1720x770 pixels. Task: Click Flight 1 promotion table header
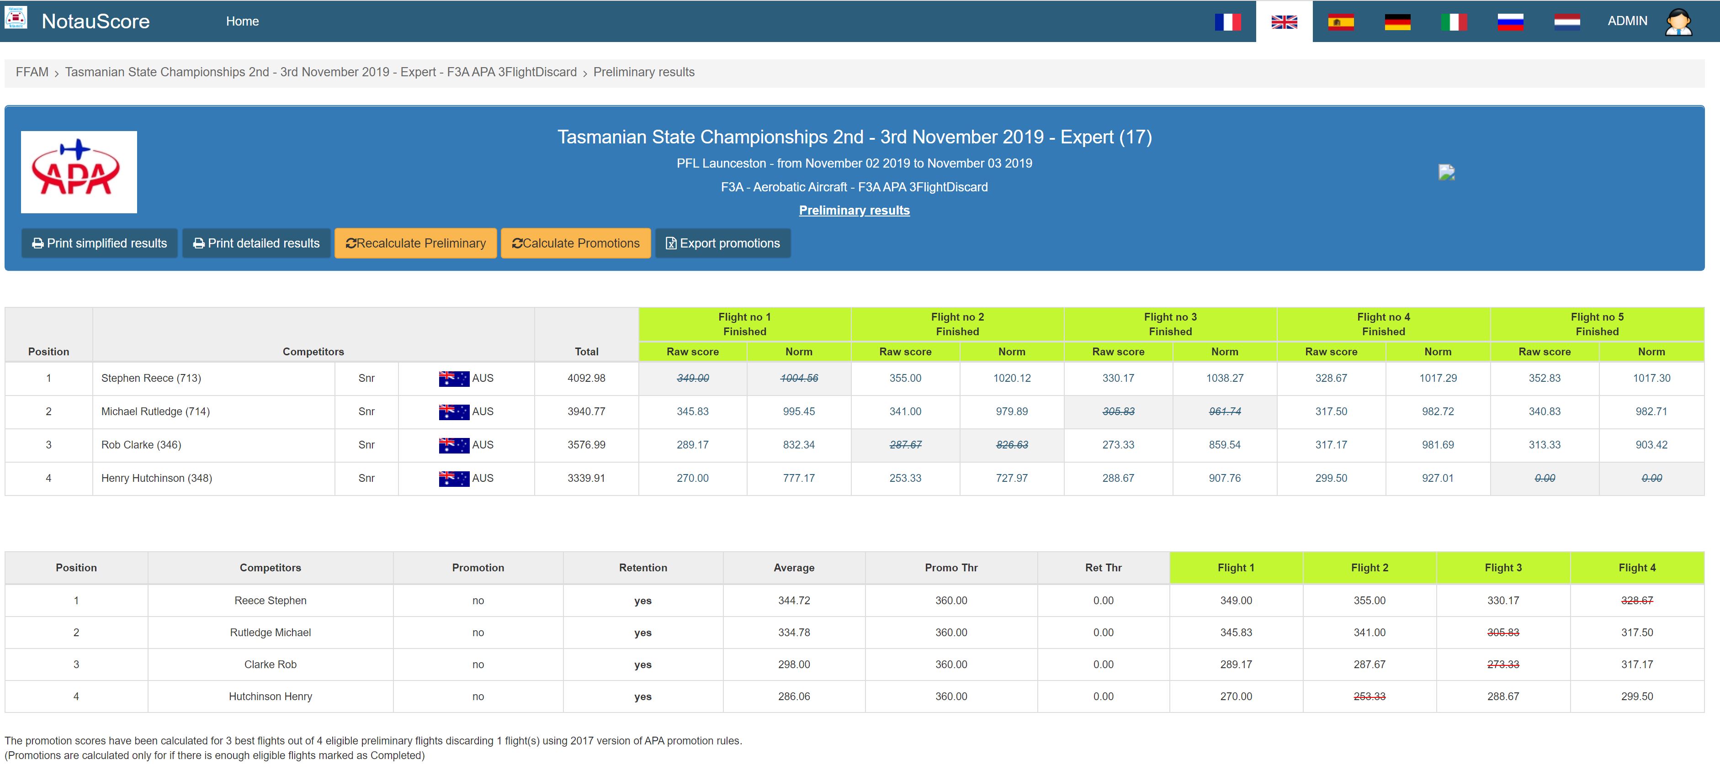point(1236,568)
